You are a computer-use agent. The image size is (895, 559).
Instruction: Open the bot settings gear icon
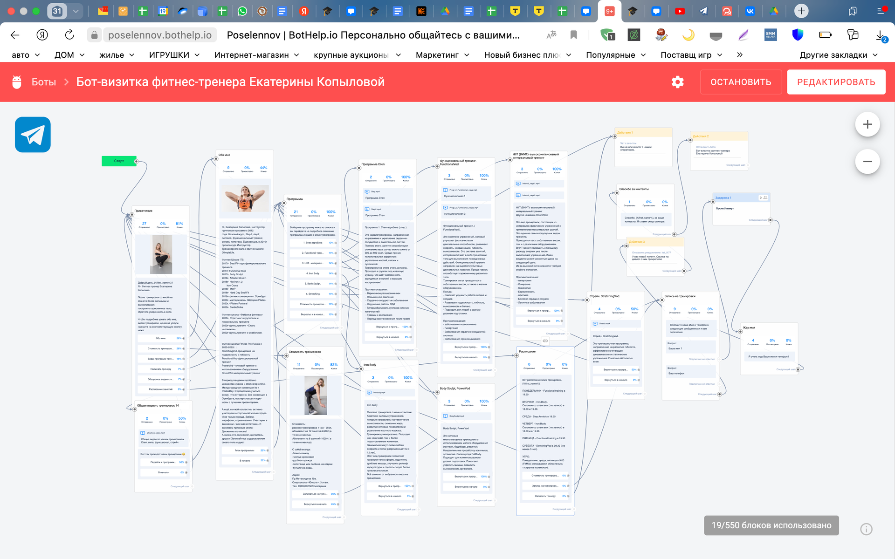pyautogui.click(x=677, y=82)
